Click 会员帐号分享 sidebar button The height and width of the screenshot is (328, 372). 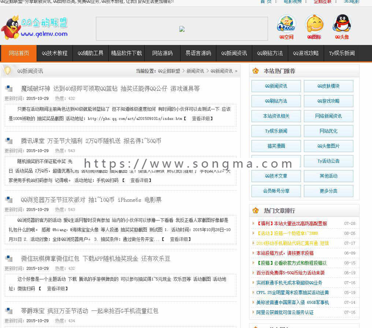(276, 191)
